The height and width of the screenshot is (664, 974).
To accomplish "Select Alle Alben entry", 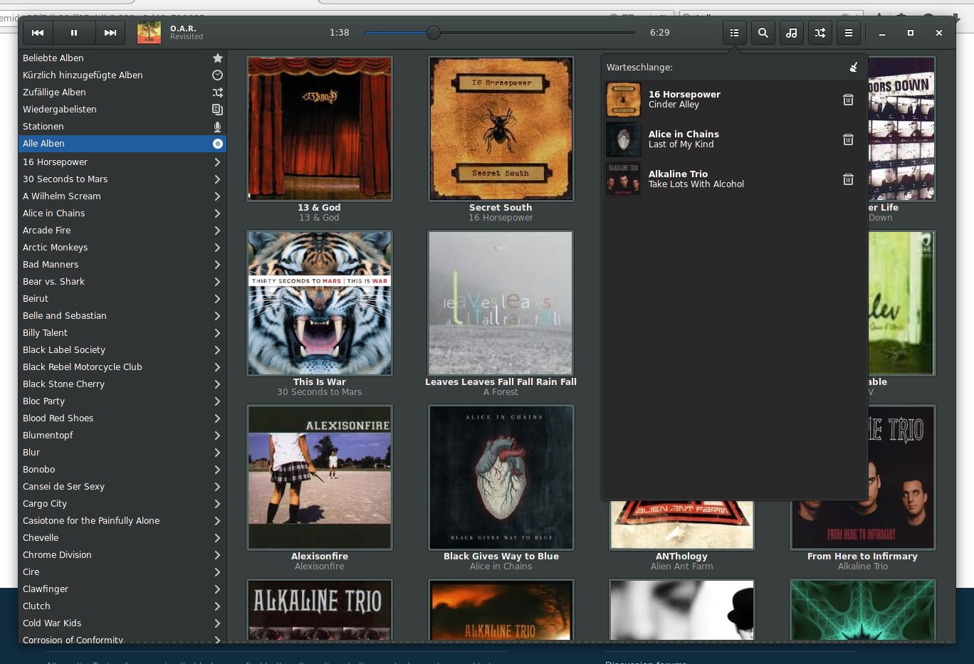I will click(x=122, y=144).
